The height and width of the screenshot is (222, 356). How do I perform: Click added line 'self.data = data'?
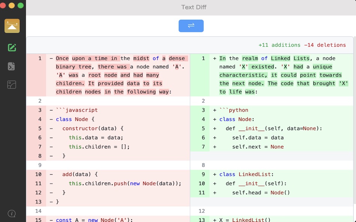(x=258, y=138)
